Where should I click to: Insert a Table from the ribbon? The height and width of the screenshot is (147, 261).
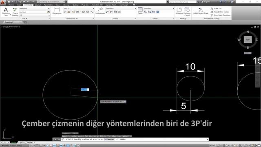click(x=140, y=11)
